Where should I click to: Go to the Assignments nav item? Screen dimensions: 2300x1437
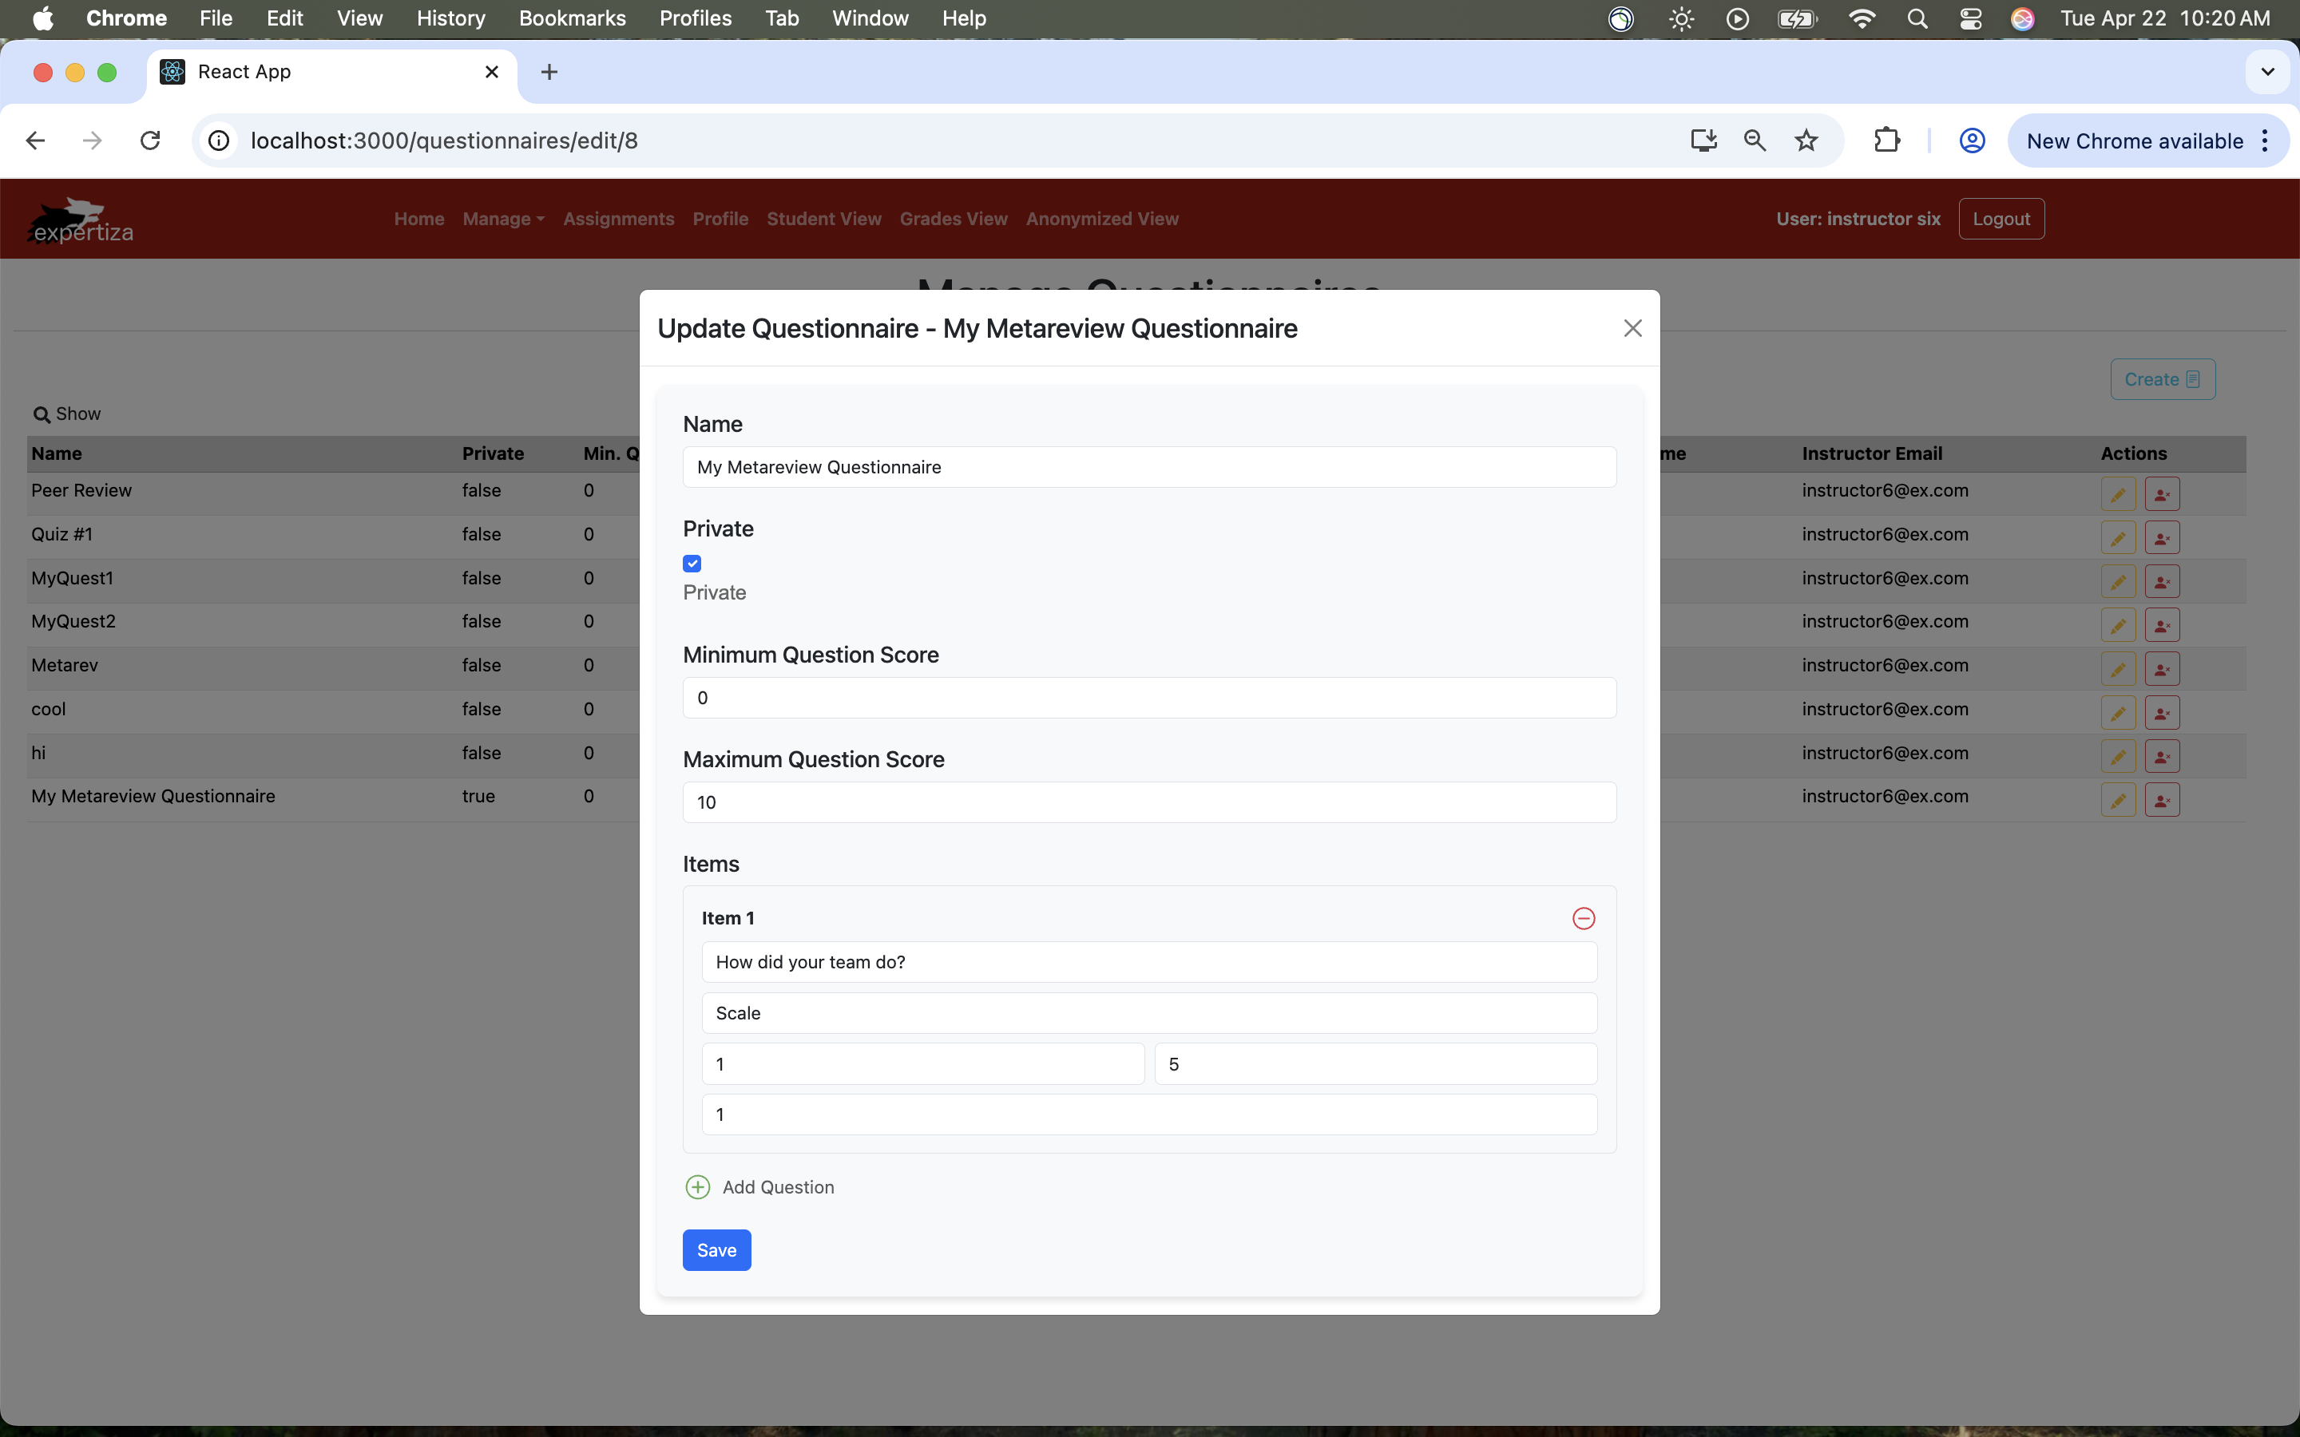point(618,219)
